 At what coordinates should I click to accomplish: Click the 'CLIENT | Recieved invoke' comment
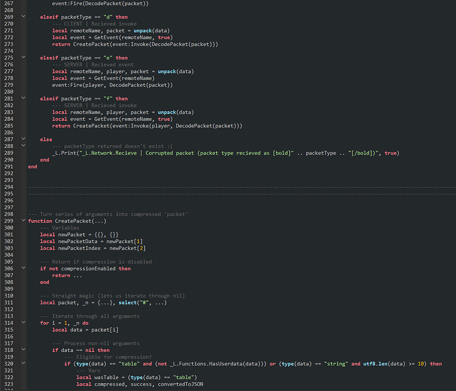pos(94,24)
